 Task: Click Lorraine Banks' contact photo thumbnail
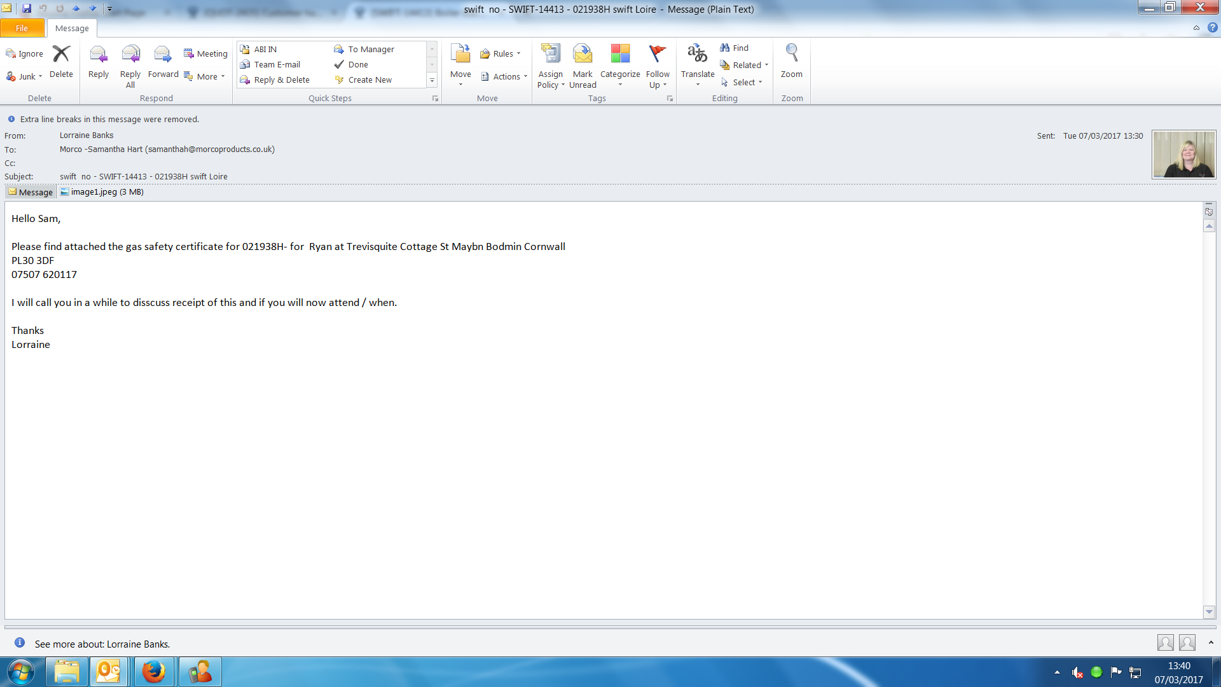tap(1183, 155)
